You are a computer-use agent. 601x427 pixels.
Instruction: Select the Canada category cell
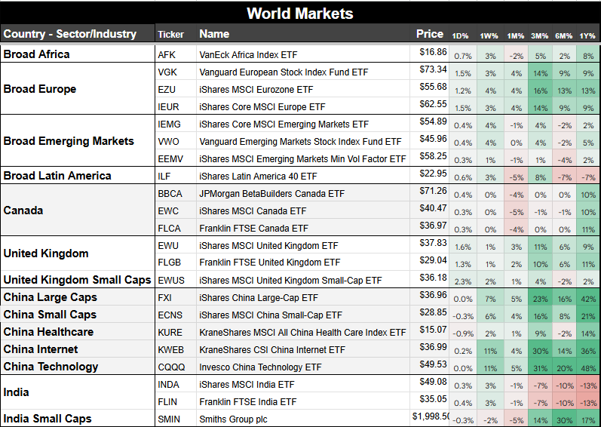(x=78, y=210)
